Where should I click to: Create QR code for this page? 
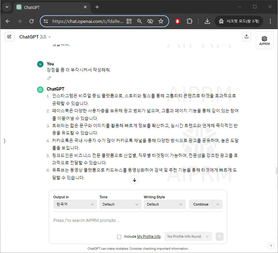(x=129, y=21)
